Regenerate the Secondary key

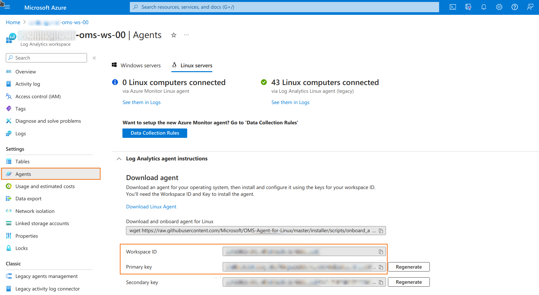point(409,282)
